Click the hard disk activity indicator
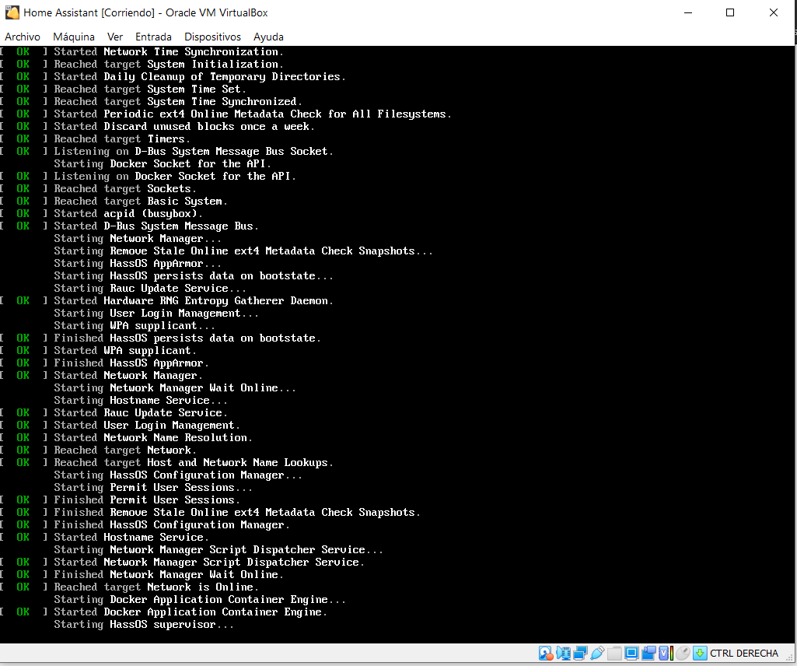This screenshot has height=666, width=797. (x=546, y=654)
